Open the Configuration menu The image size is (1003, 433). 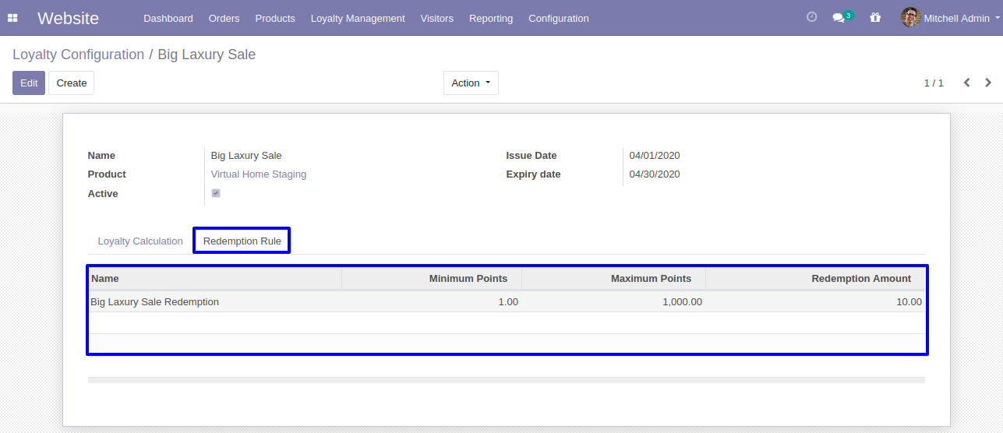click(x=558, y=18)
